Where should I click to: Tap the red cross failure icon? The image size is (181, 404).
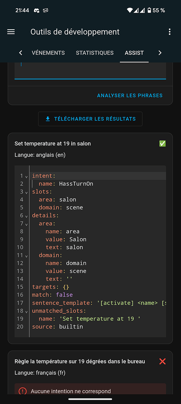162,361
